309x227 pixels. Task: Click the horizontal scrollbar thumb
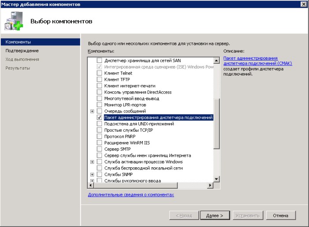tap(136, 185)
